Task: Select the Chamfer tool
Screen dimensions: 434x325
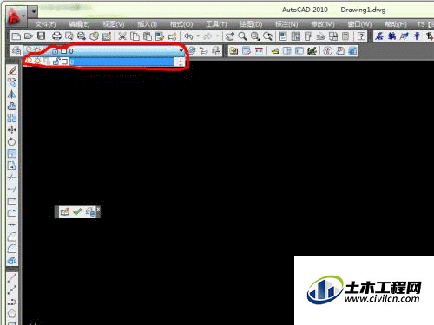Action: 12,237
